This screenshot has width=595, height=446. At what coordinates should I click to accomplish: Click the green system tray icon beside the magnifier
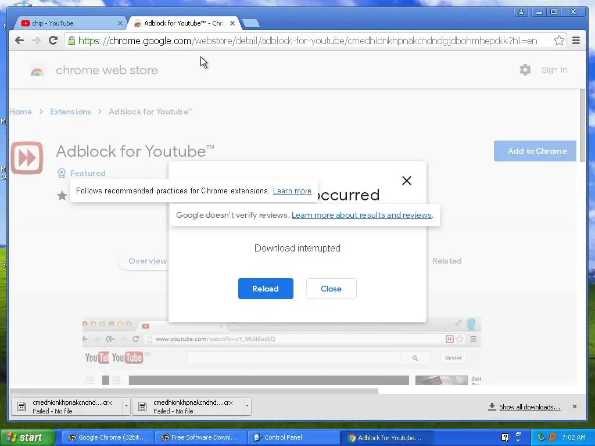point(541,437)
